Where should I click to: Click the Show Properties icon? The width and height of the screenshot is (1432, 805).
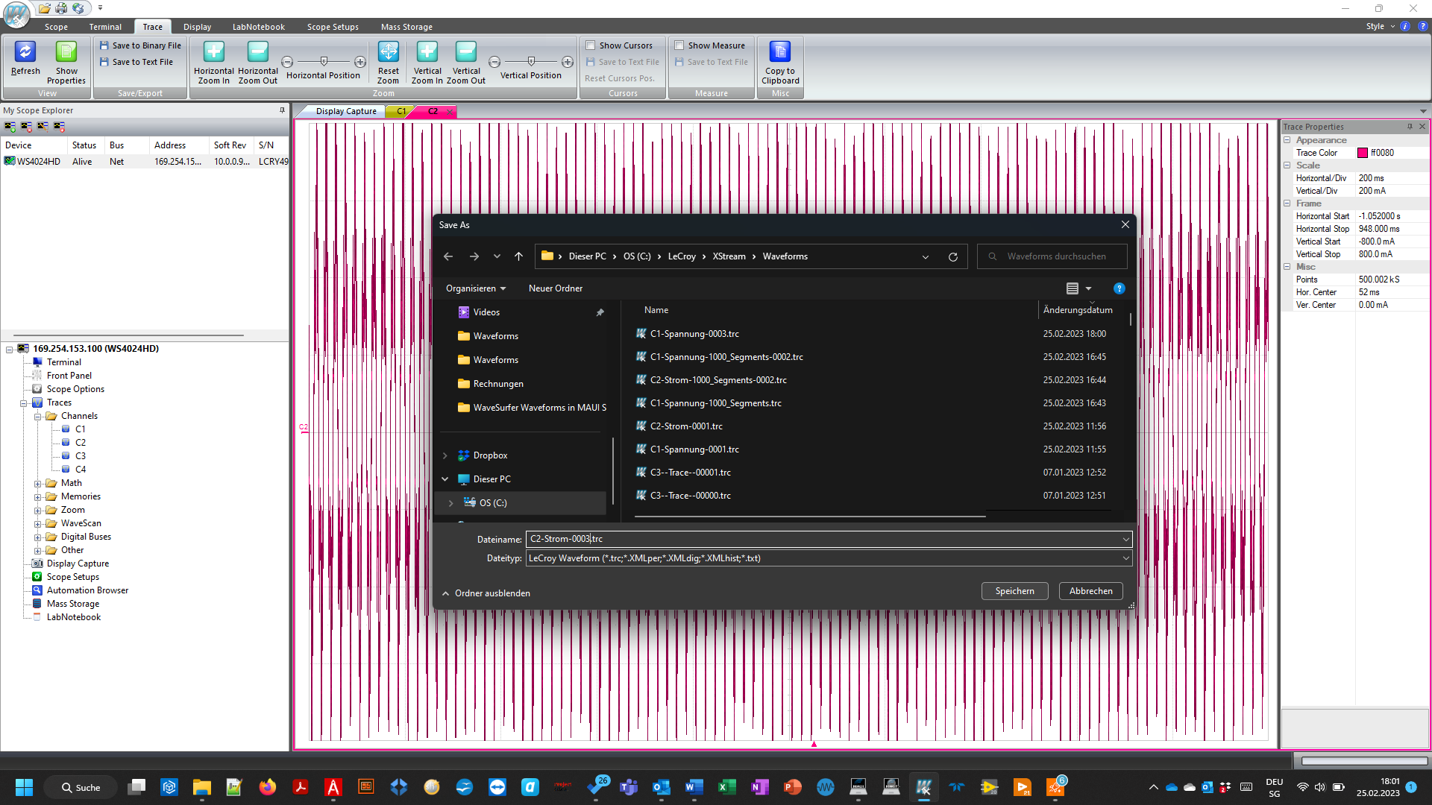click(66, 52)
